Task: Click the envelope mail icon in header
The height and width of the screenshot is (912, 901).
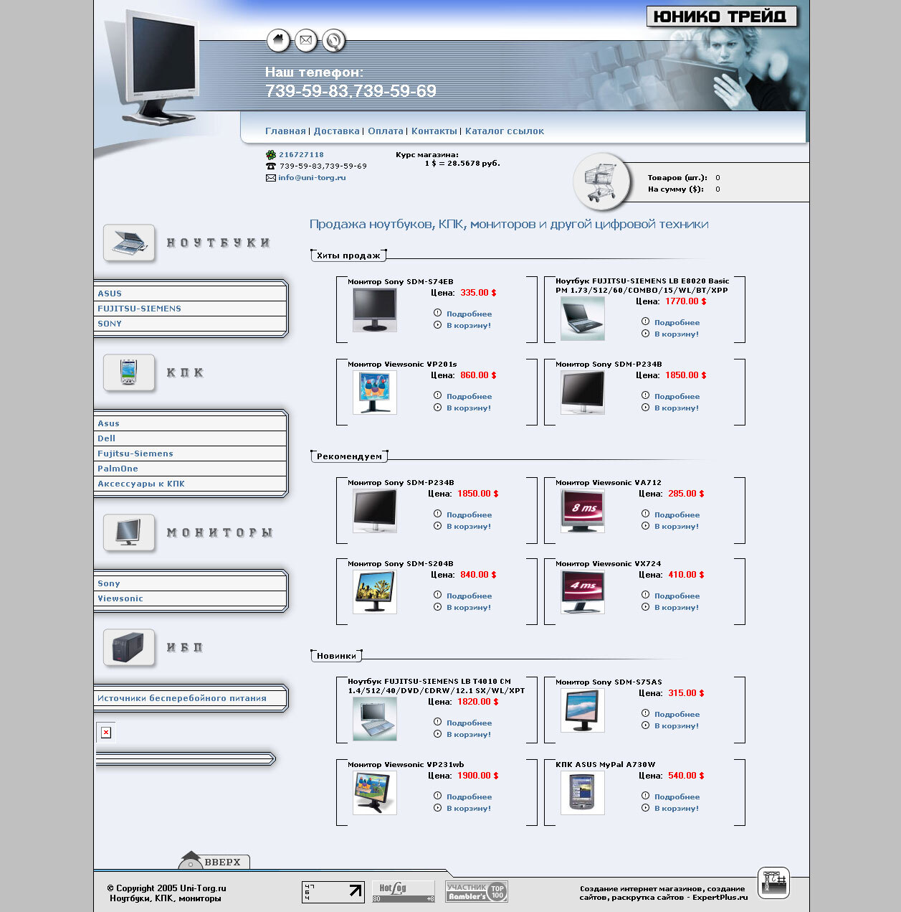Action: [306, 40]
